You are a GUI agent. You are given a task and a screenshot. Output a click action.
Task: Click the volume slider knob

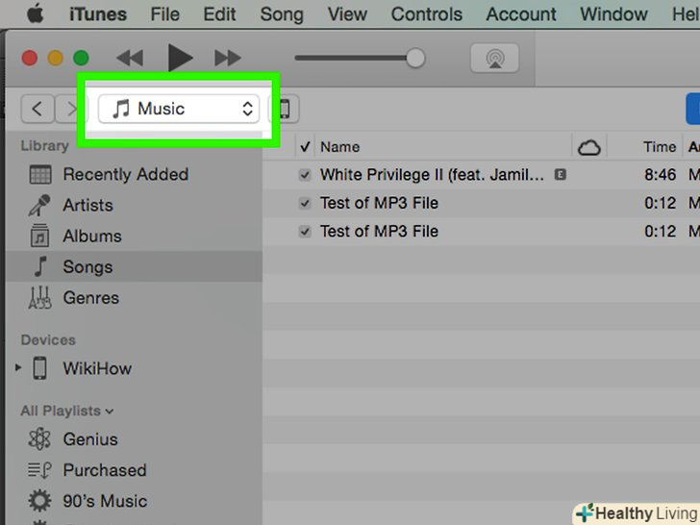[415, 59]
